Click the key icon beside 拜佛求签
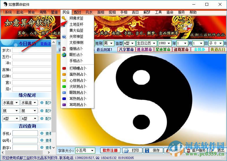 click(x=64, y=18)
